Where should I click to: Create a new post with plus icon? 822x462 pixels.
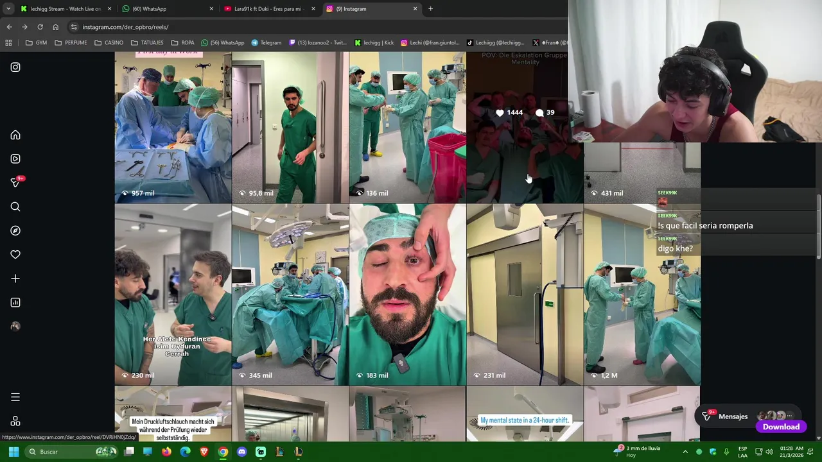click(x=15, y=278)
